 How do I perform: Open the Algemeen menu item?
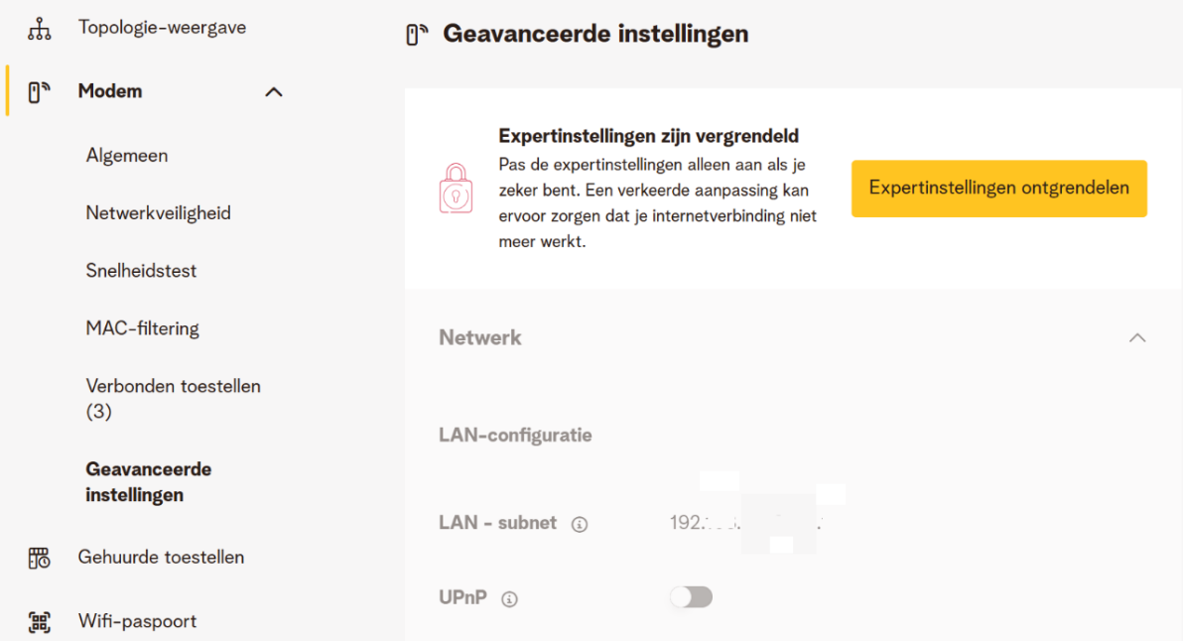tap(127, 156)
